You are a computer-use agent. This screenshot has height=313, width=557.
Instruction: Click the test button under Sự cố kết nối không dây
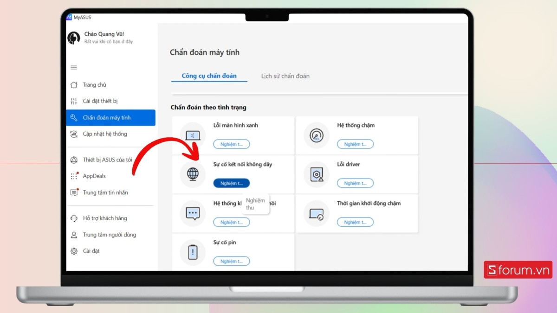(x=232, y=183)
